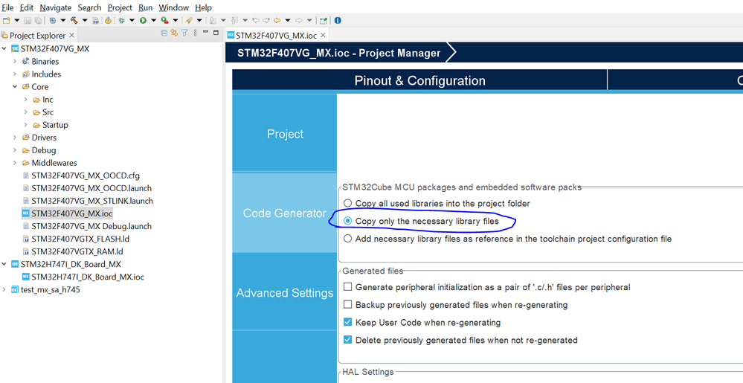Toggle Delete previously generated files checkbox
The image size is (743, 383).
[x=348, y=340]
